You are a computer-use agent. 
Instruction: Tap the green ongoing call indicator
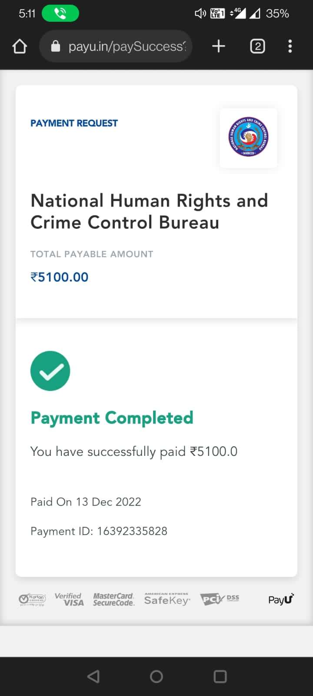60,13
